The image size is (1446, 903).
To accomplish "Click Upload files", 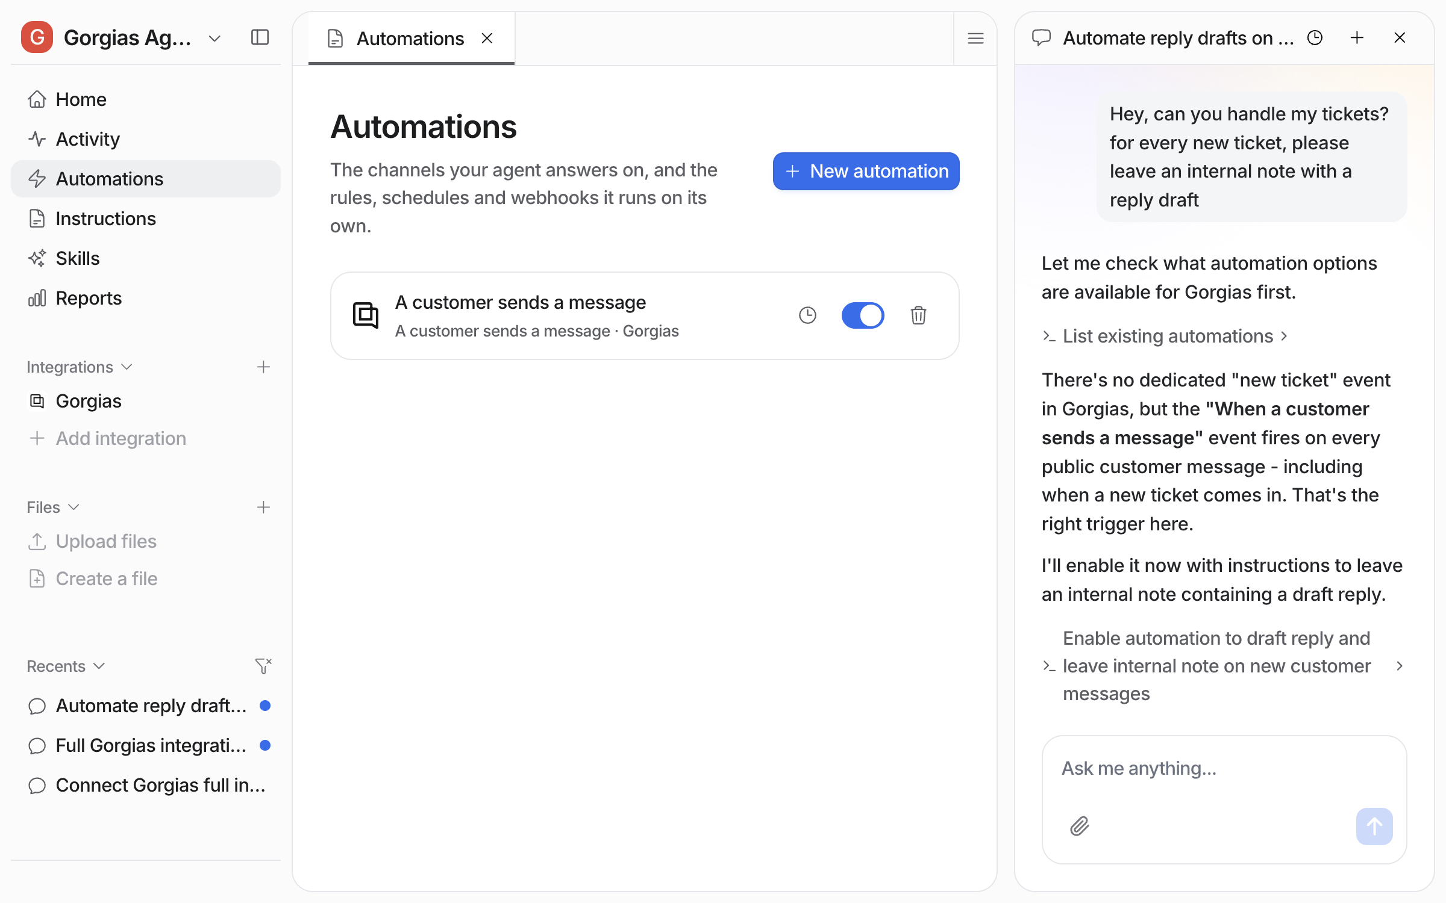I will [146, 541].
